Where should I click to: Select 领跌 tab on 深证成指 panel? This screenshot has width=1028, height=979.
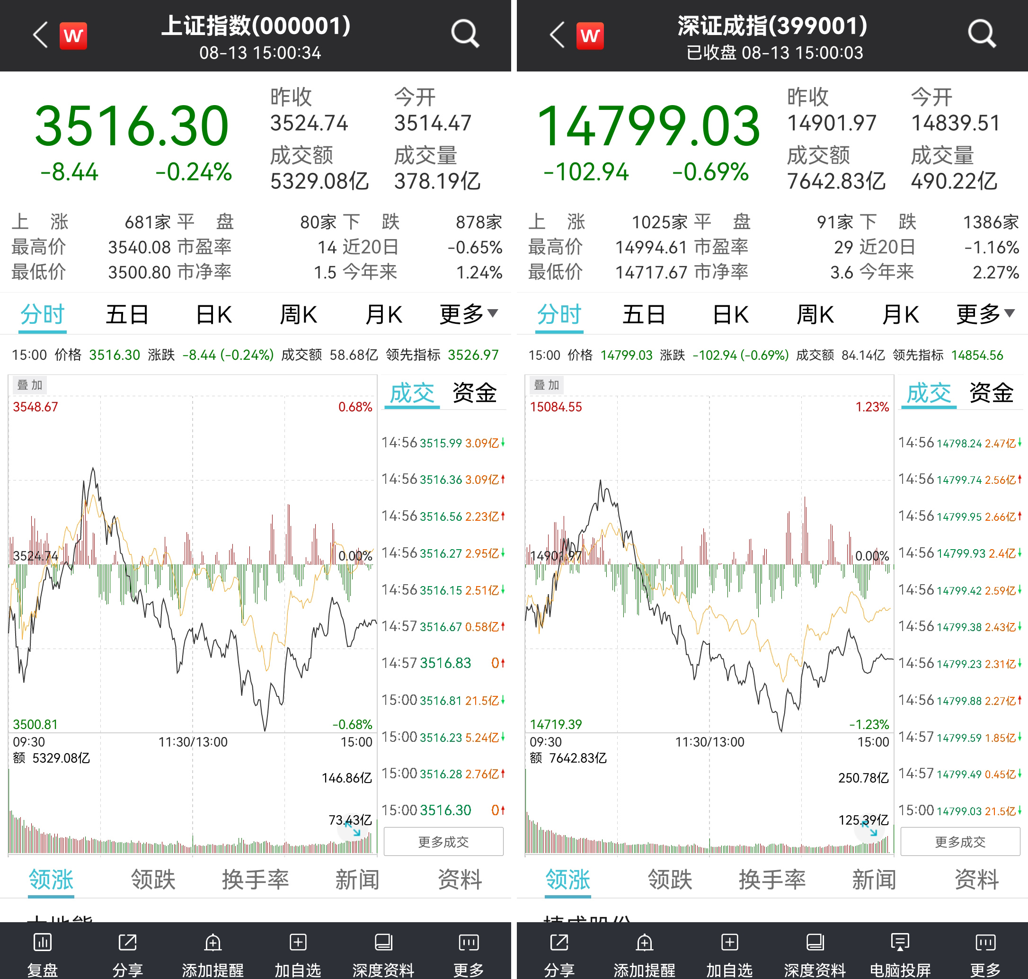point(670,879)
